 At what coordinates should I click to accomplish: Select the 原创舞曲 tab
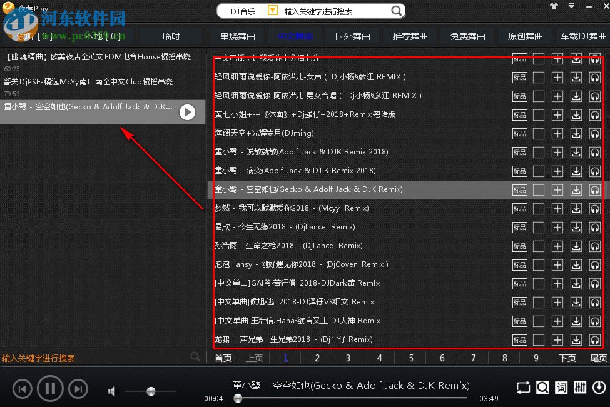525,36
